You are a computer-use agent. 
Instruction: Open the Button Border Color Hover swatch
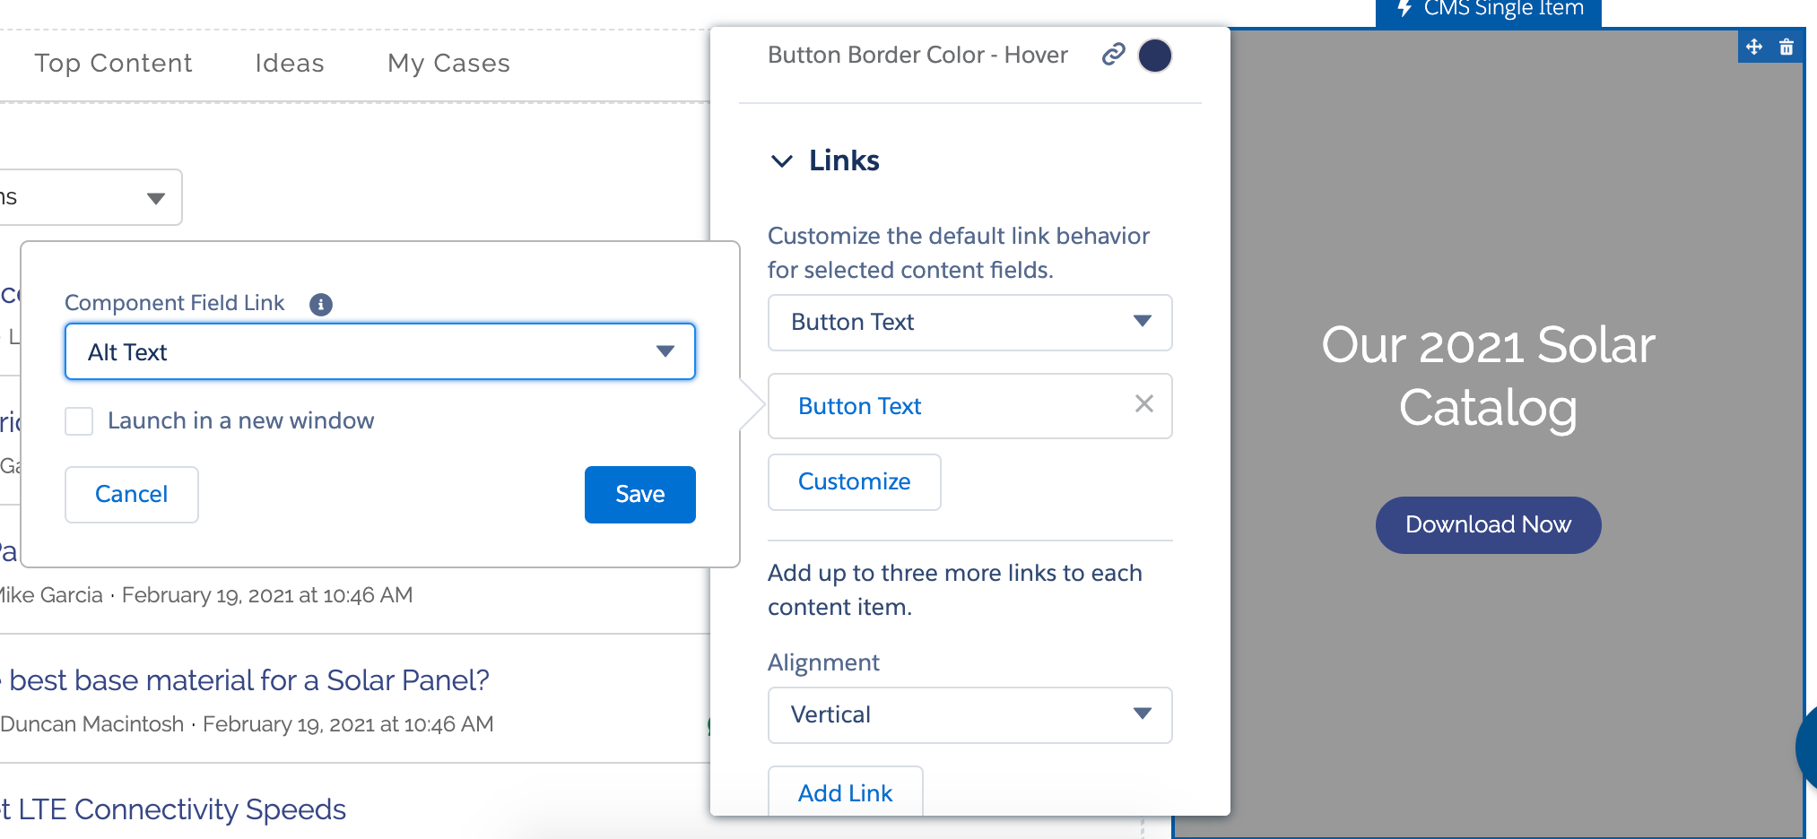1154,56
